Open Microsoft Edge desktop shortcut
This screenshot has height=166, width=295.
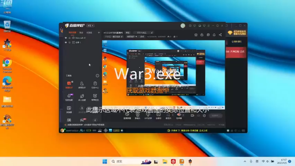point(7,84)
